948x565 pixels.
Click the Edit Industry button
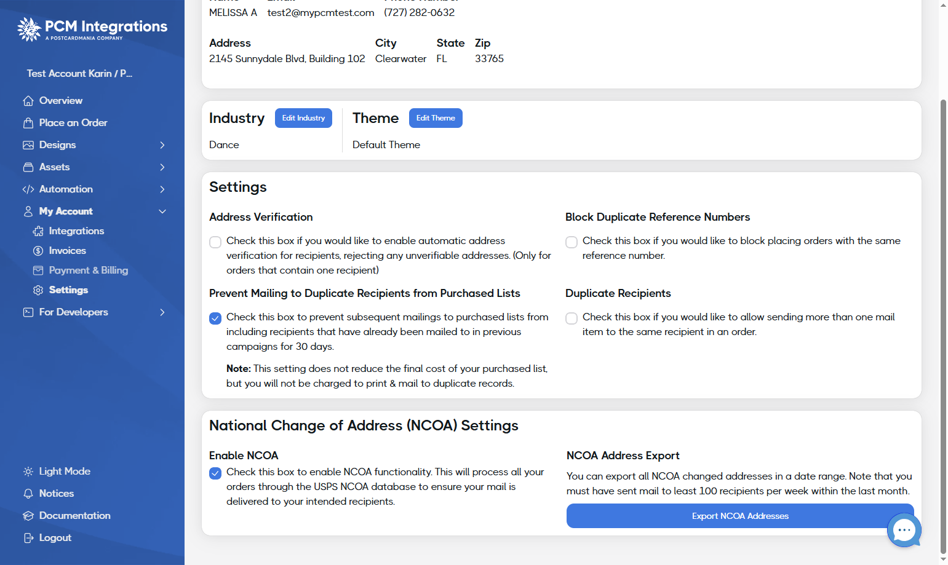pos(303,118)
